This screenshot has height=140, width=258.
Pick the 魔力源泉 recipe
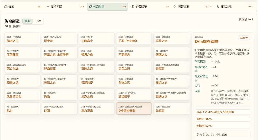click(x=97, y=108)
